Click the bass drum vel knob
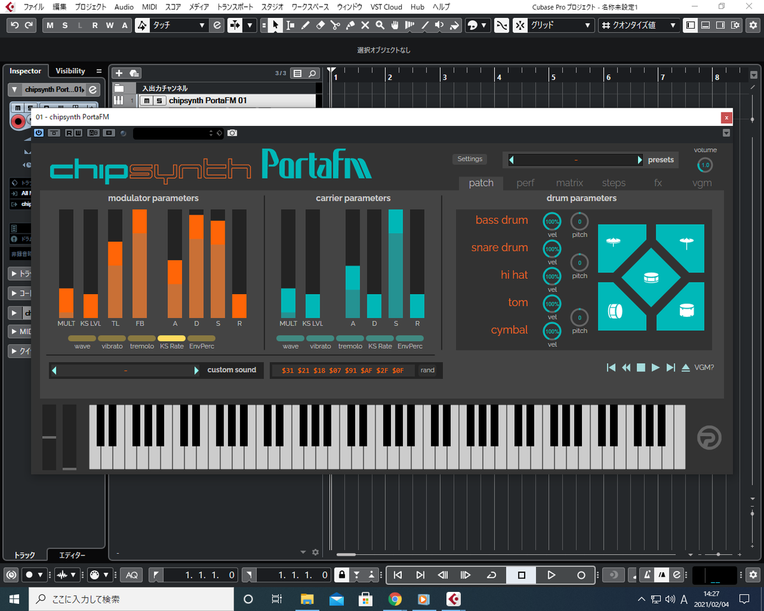Viewport: 764px width, 611px height. (552, 221)
